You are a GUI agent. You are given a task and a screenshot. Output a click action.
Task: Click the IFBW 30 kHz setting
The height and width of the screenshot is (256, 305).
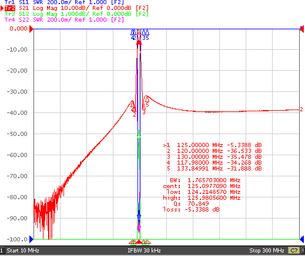144,251
